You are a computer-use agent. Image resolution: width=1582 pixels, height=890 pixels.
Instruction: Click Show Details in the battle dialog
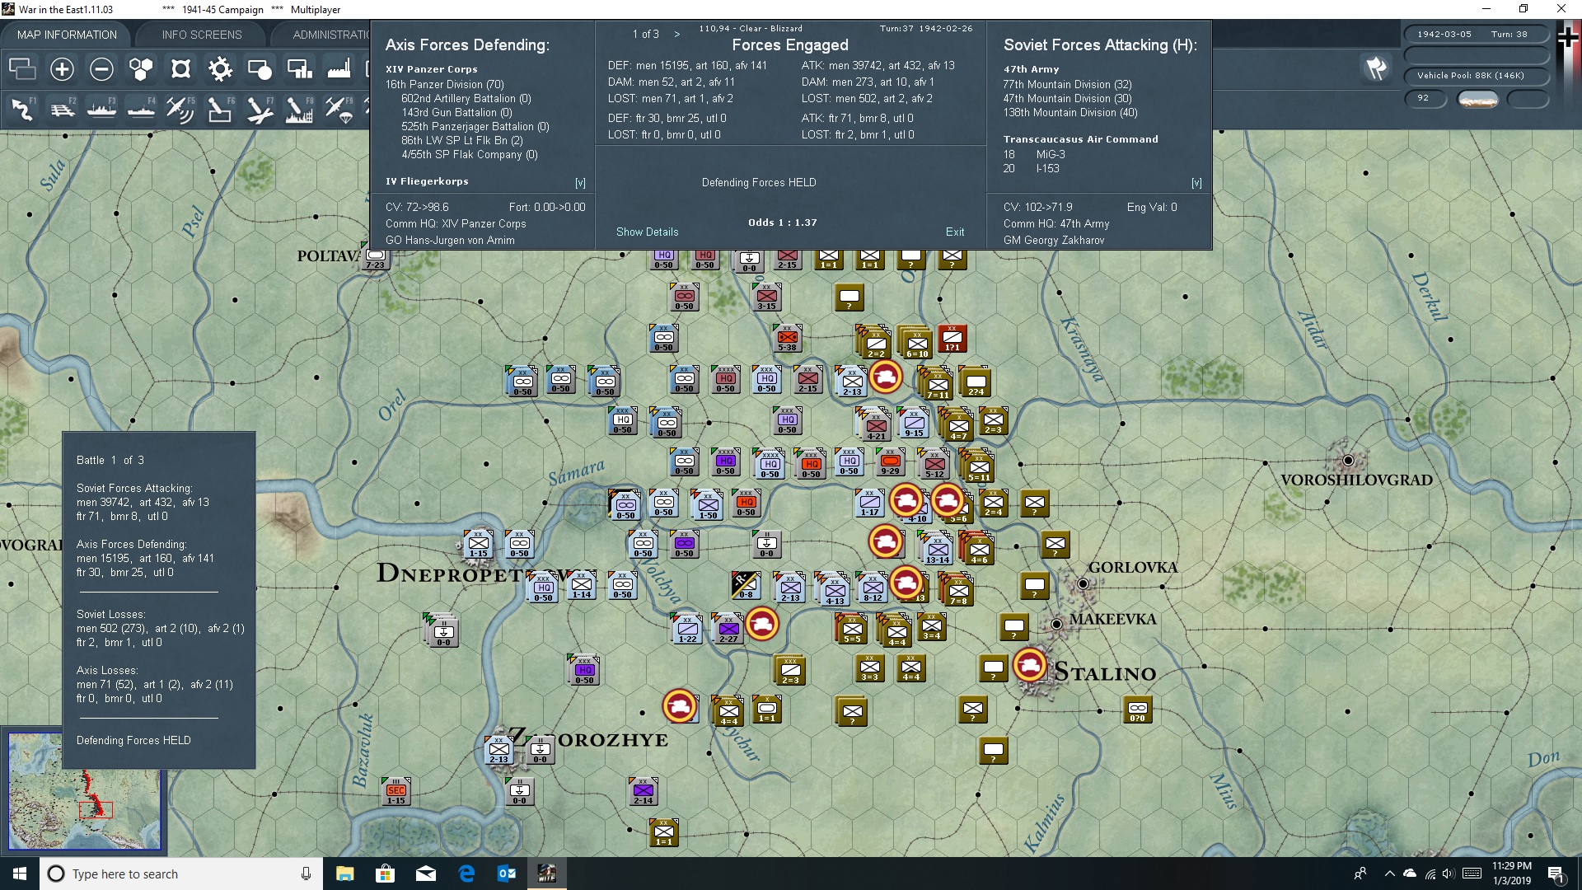point(646,232)
